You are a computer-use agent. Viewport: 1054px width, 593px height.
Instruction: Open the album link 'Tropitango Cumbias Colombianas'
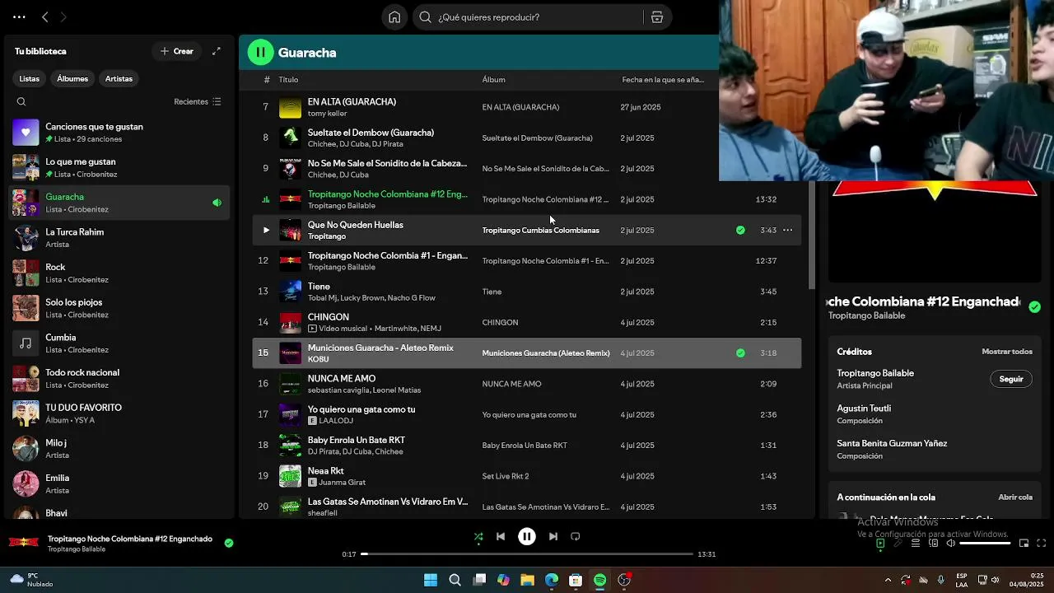pos(540,231)
